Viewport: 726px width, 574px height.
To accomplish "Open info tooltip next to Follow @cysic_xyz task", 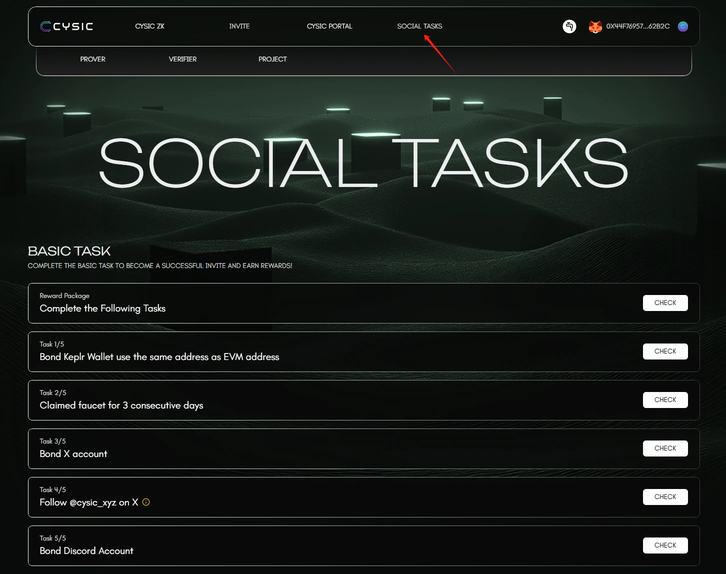I will click(x=145, y=502).
